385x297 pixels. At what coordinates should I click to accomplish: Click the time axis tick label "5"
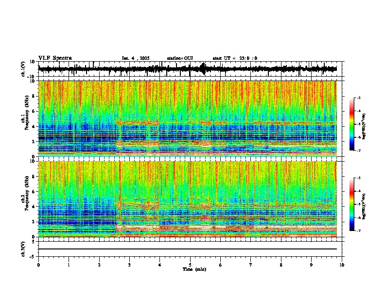190,265
